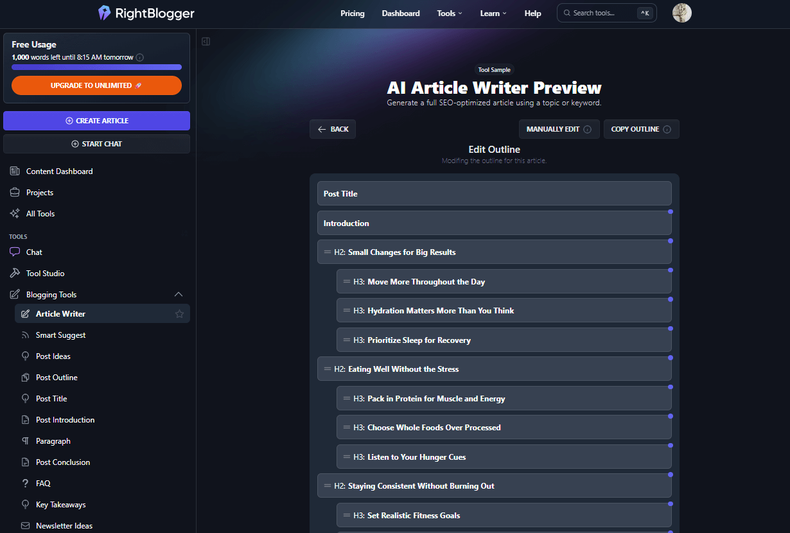790x533 pixels.
Task: Open Post Conclusion tool in sidebar
Action: 63,462
